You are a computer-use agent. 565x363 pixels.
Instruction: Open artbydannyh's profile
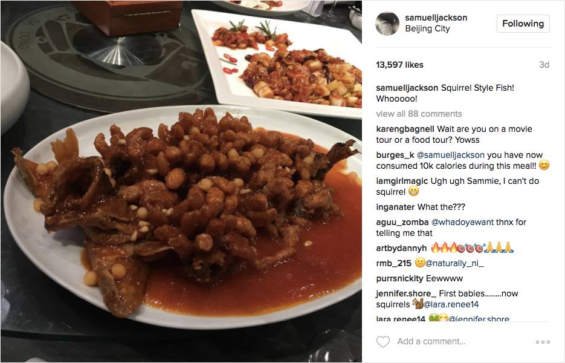(x=401, y=248)
